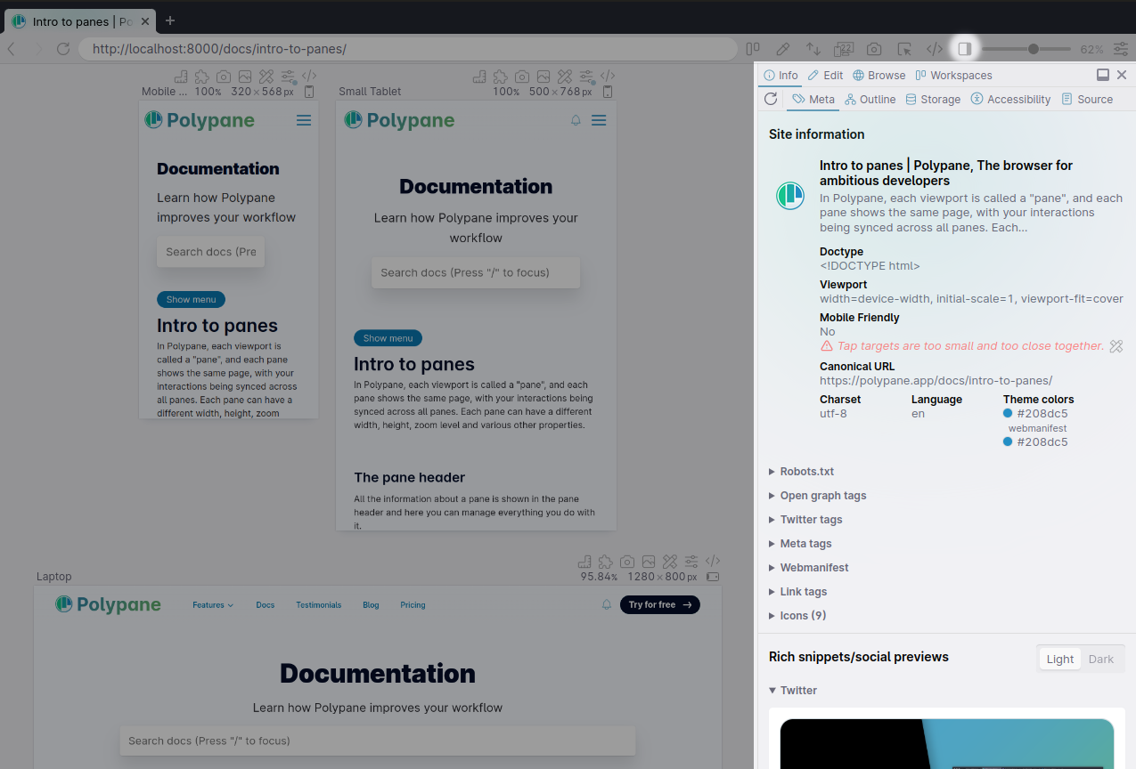Image resolution: width=1136 pixels, height=769 pixels.
Task: Switch to the Browse panel tab
Action: coord(879,76)
